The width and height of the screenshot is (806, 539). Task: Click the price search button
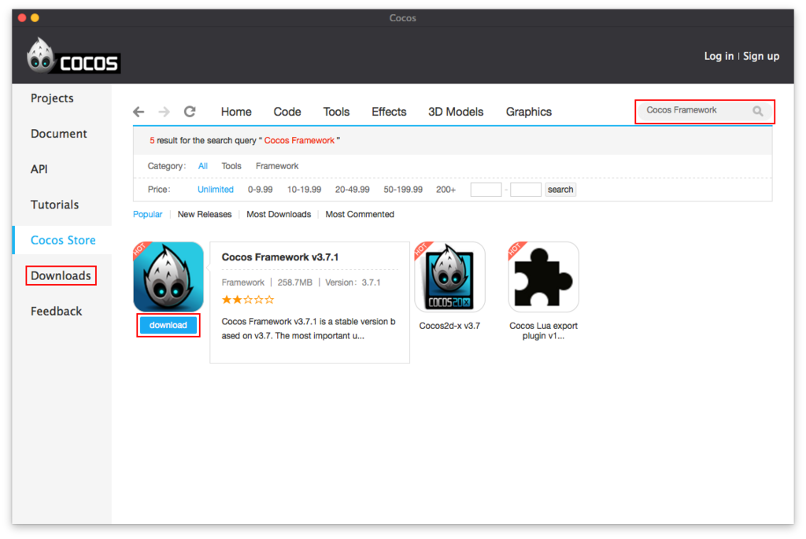560,190
